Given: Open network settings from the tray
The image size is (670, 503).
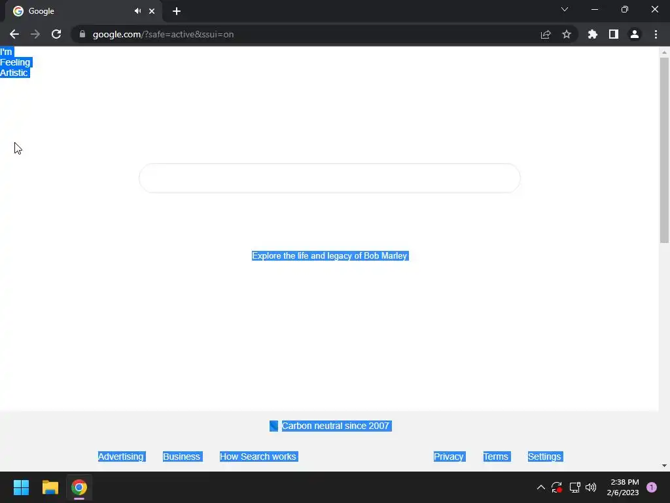Looking at the screenshot, I should (574, 487).
